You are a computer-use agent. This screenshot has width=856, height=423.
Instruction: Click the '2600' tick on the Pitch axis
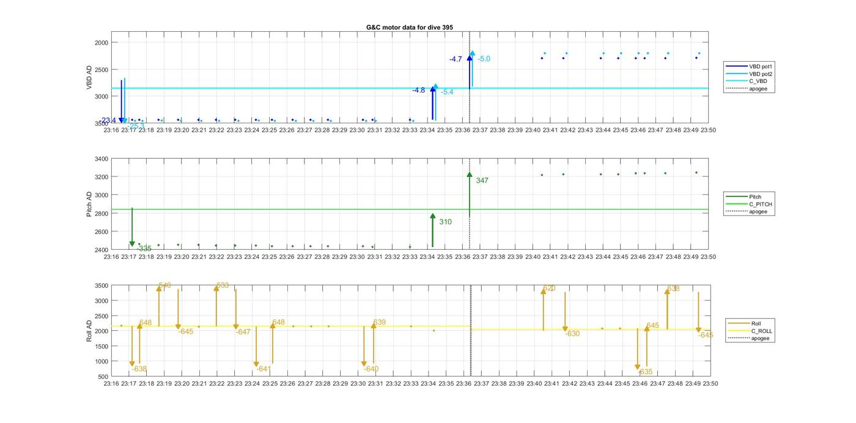point(101,232)
